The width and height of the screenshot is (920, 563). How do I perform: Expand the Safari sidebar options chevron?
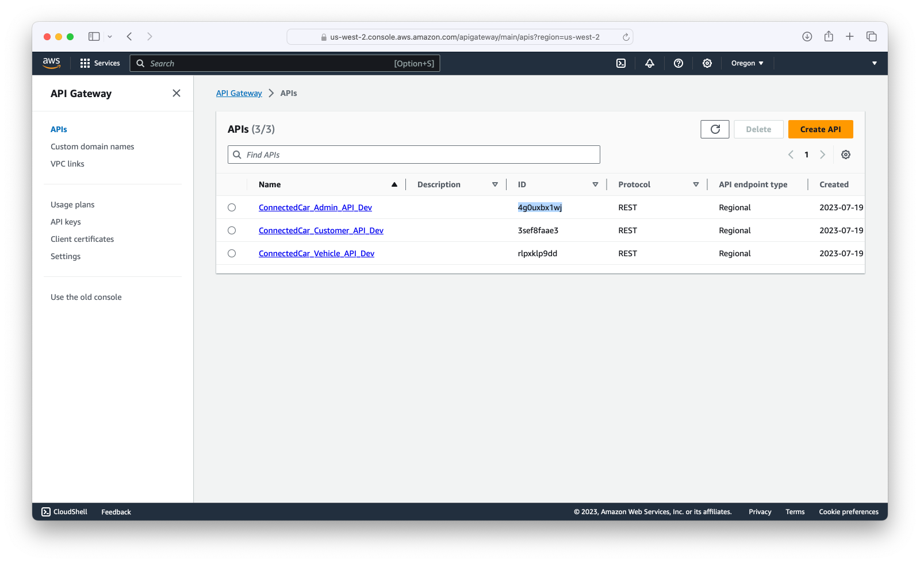click(110, 37)
